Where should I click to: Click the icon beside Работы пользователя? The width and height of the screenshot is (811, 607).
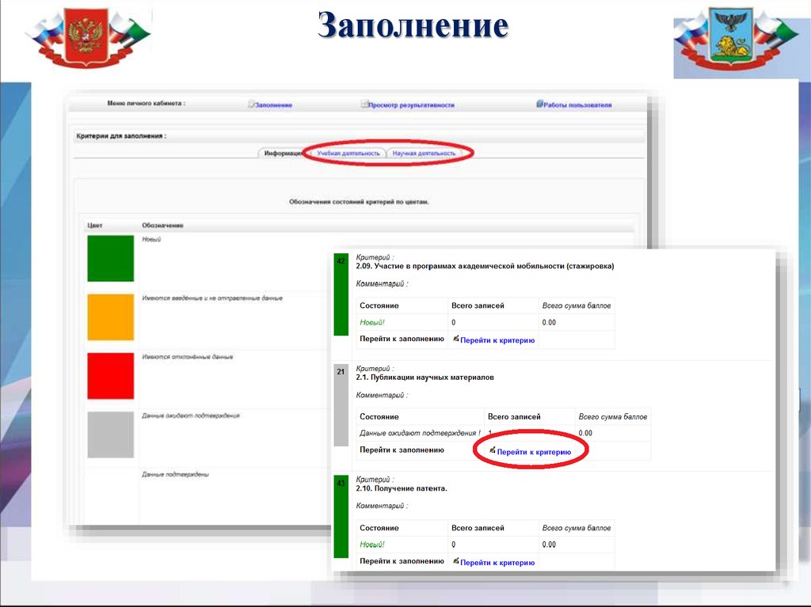[539, 104]
